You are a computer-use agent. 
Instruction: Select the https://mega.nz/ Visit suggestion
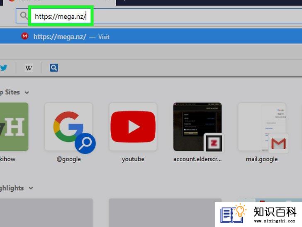click(151, 36)
